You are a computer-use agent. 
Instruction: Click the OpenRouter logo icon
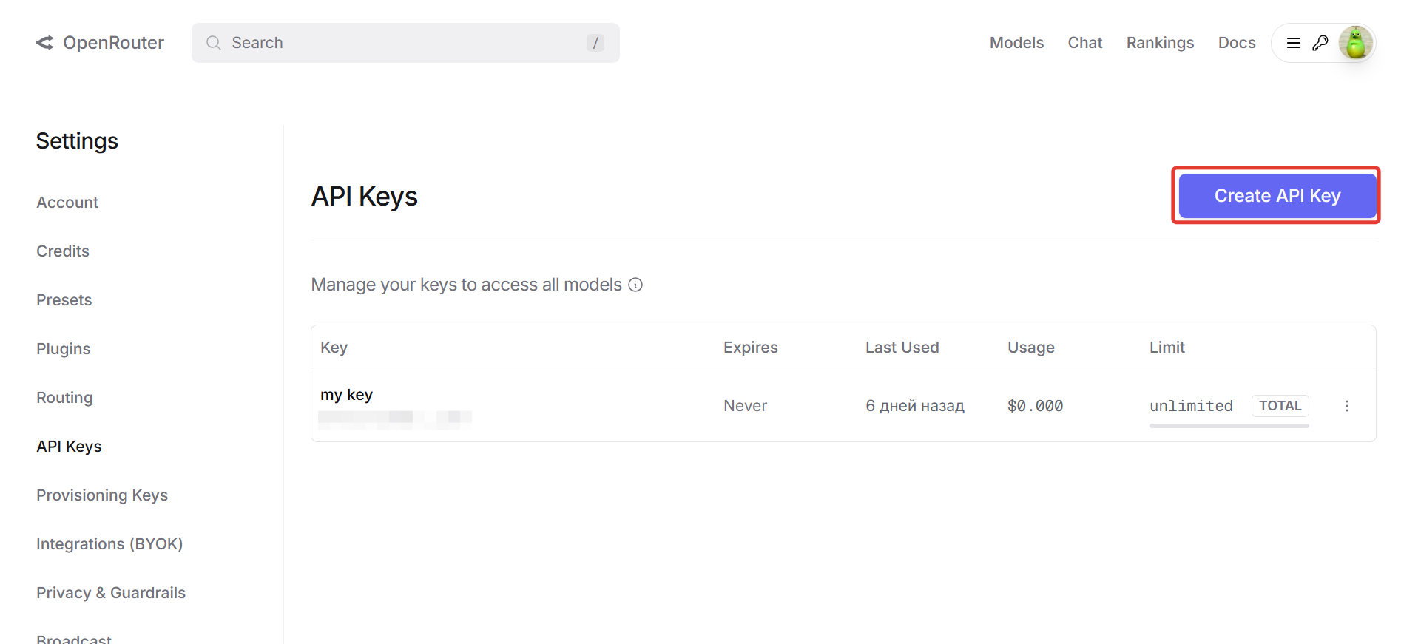tap(45, 43)
